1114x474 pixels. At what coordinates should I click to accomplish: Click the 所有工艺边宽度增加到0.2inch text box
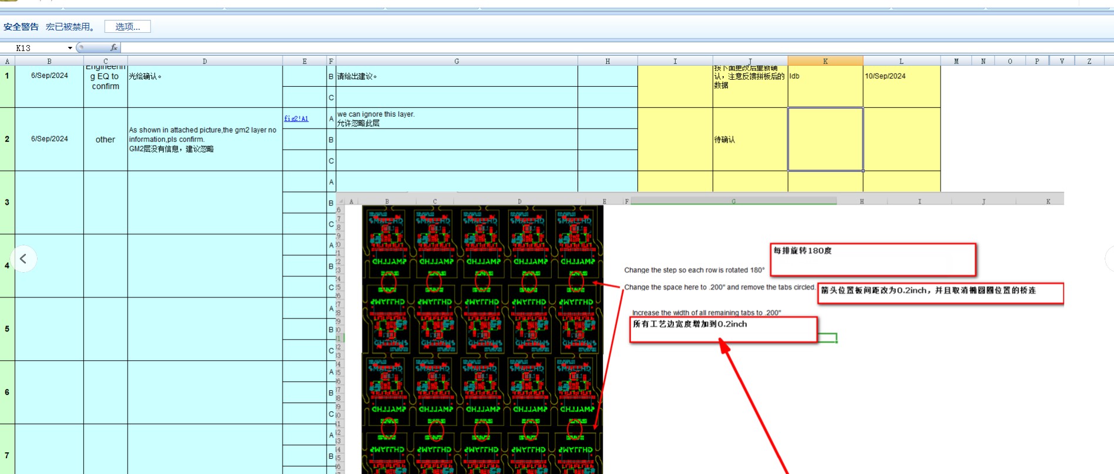coord(723,330)
